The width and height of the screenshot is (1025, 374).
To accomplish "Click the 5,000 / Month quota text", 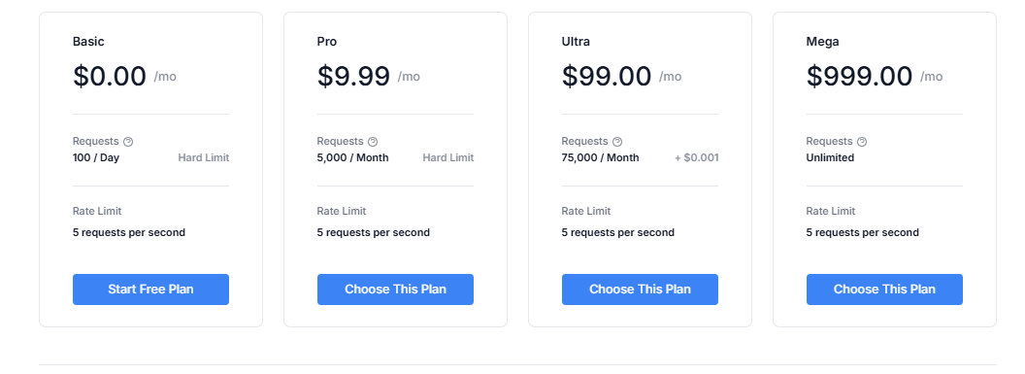I will (352, 157).
